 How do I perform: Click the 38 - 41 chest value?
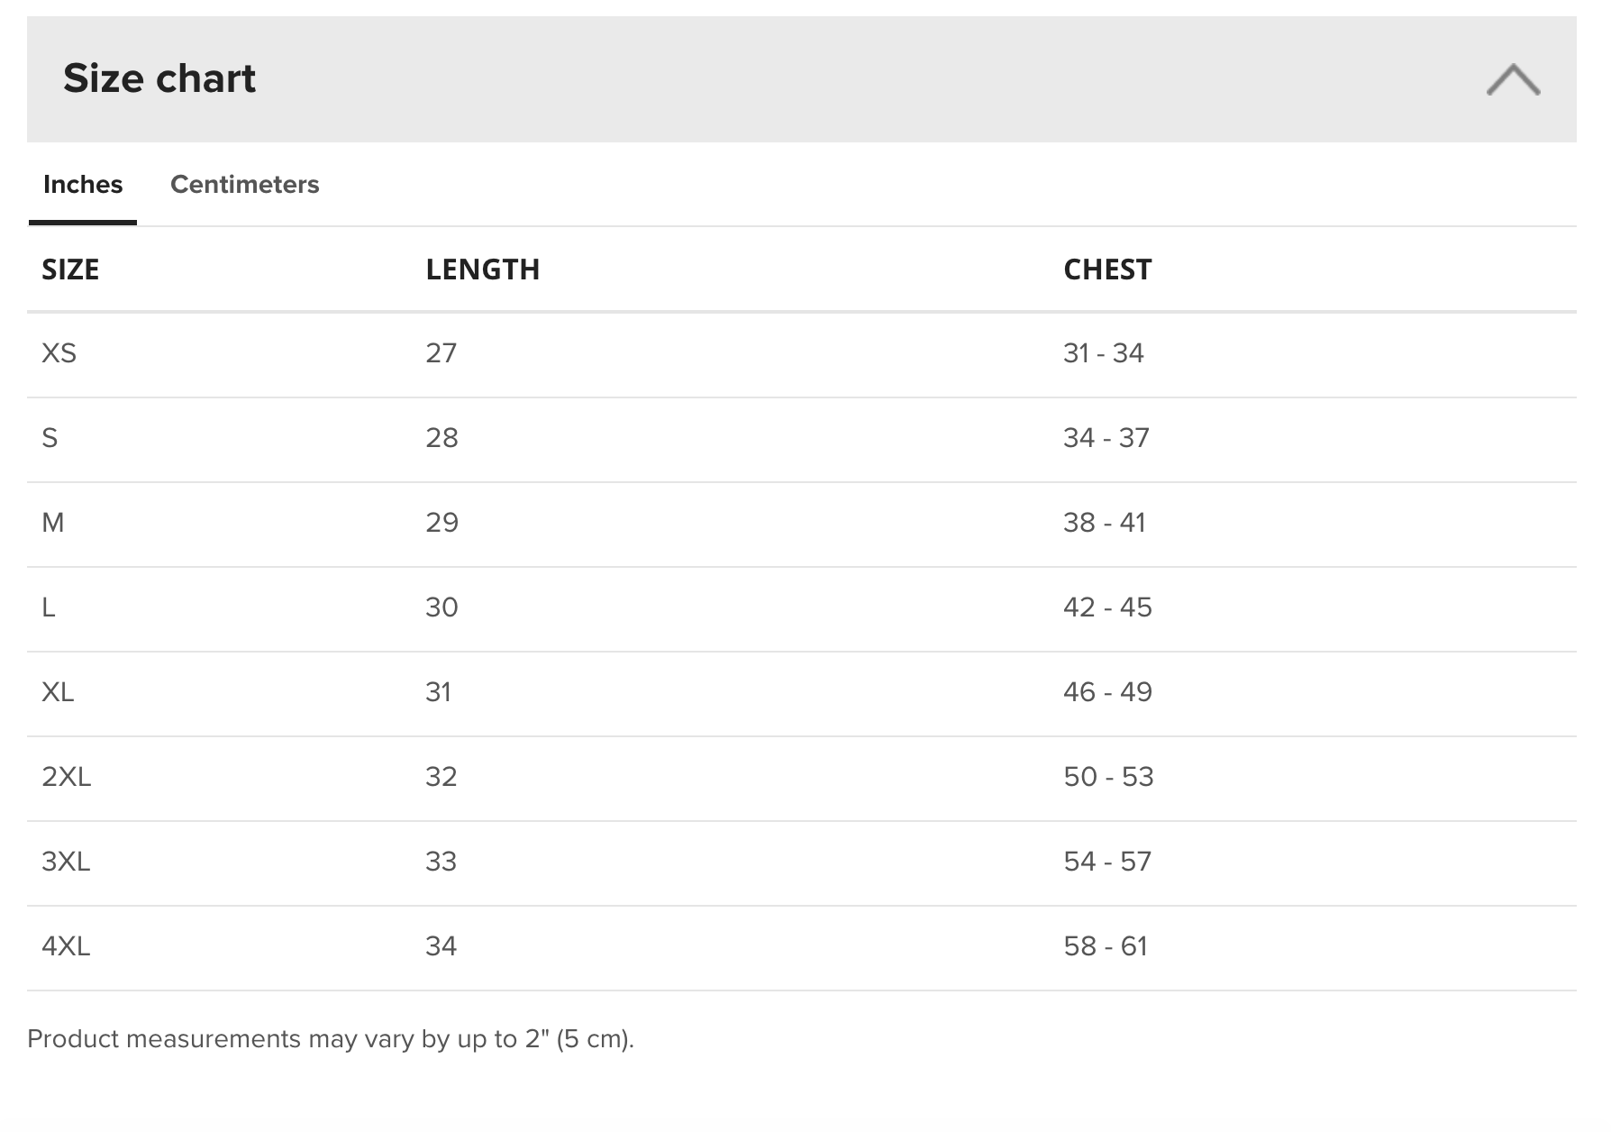point(1105,523)
